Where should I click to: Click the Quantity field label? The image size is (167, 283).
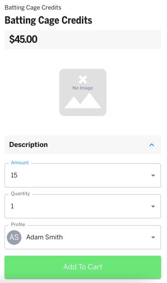click(x=20, y=193)
